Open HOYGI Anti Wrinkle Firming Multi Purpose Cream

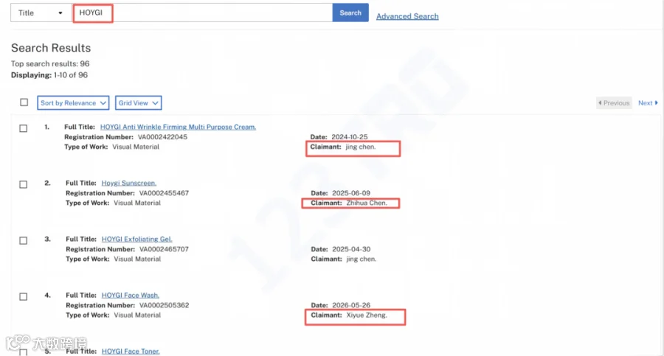(x=178, y=127)
